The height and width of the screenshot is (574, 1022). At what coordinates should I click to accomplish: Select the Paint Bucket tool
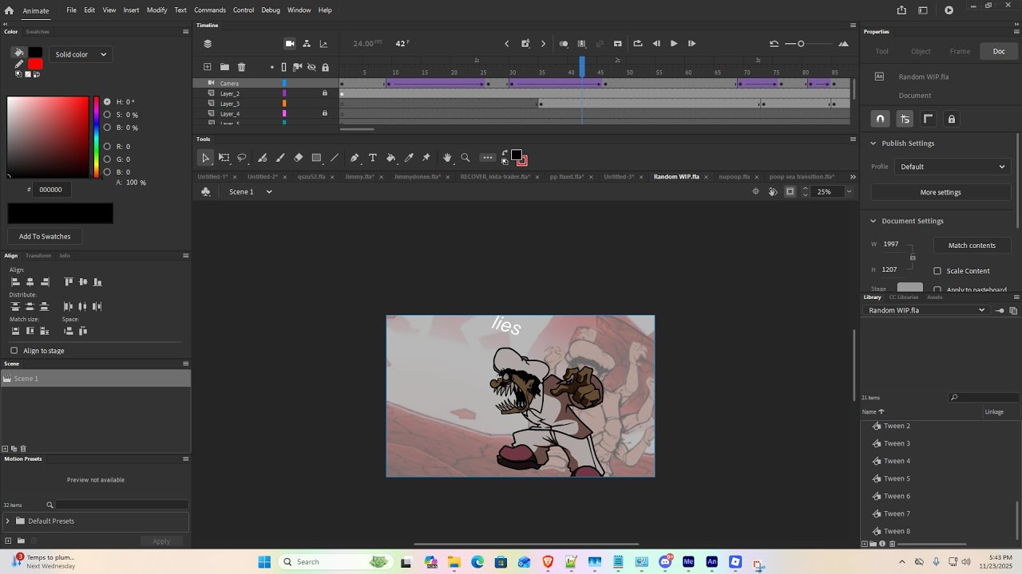tap(391, 158)
